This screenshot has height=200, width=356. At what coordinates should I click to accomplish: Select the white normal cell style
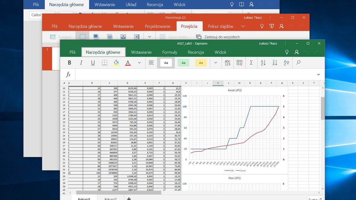[x=166, y=63]
